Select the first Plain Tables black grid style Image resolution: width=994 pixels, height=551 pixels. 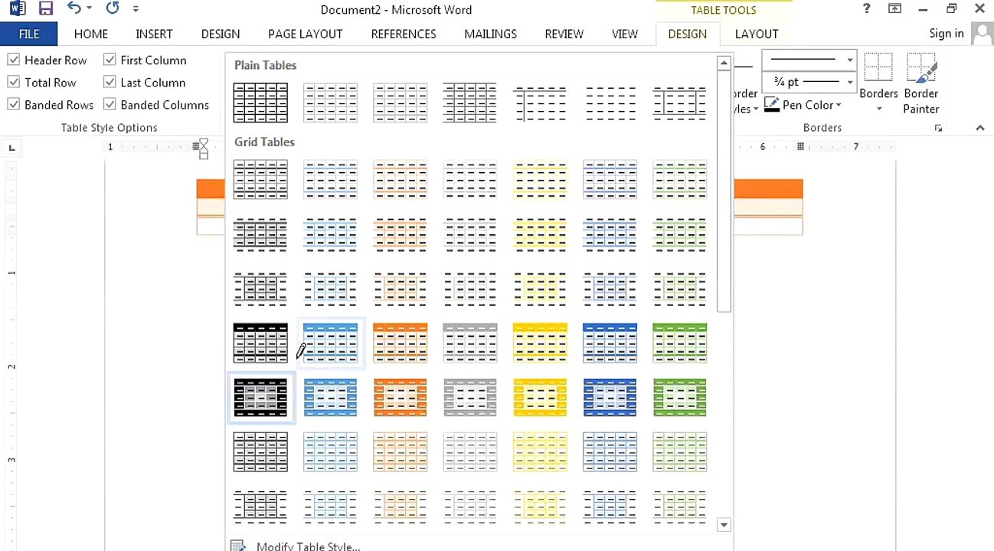(x=260, y=103)
